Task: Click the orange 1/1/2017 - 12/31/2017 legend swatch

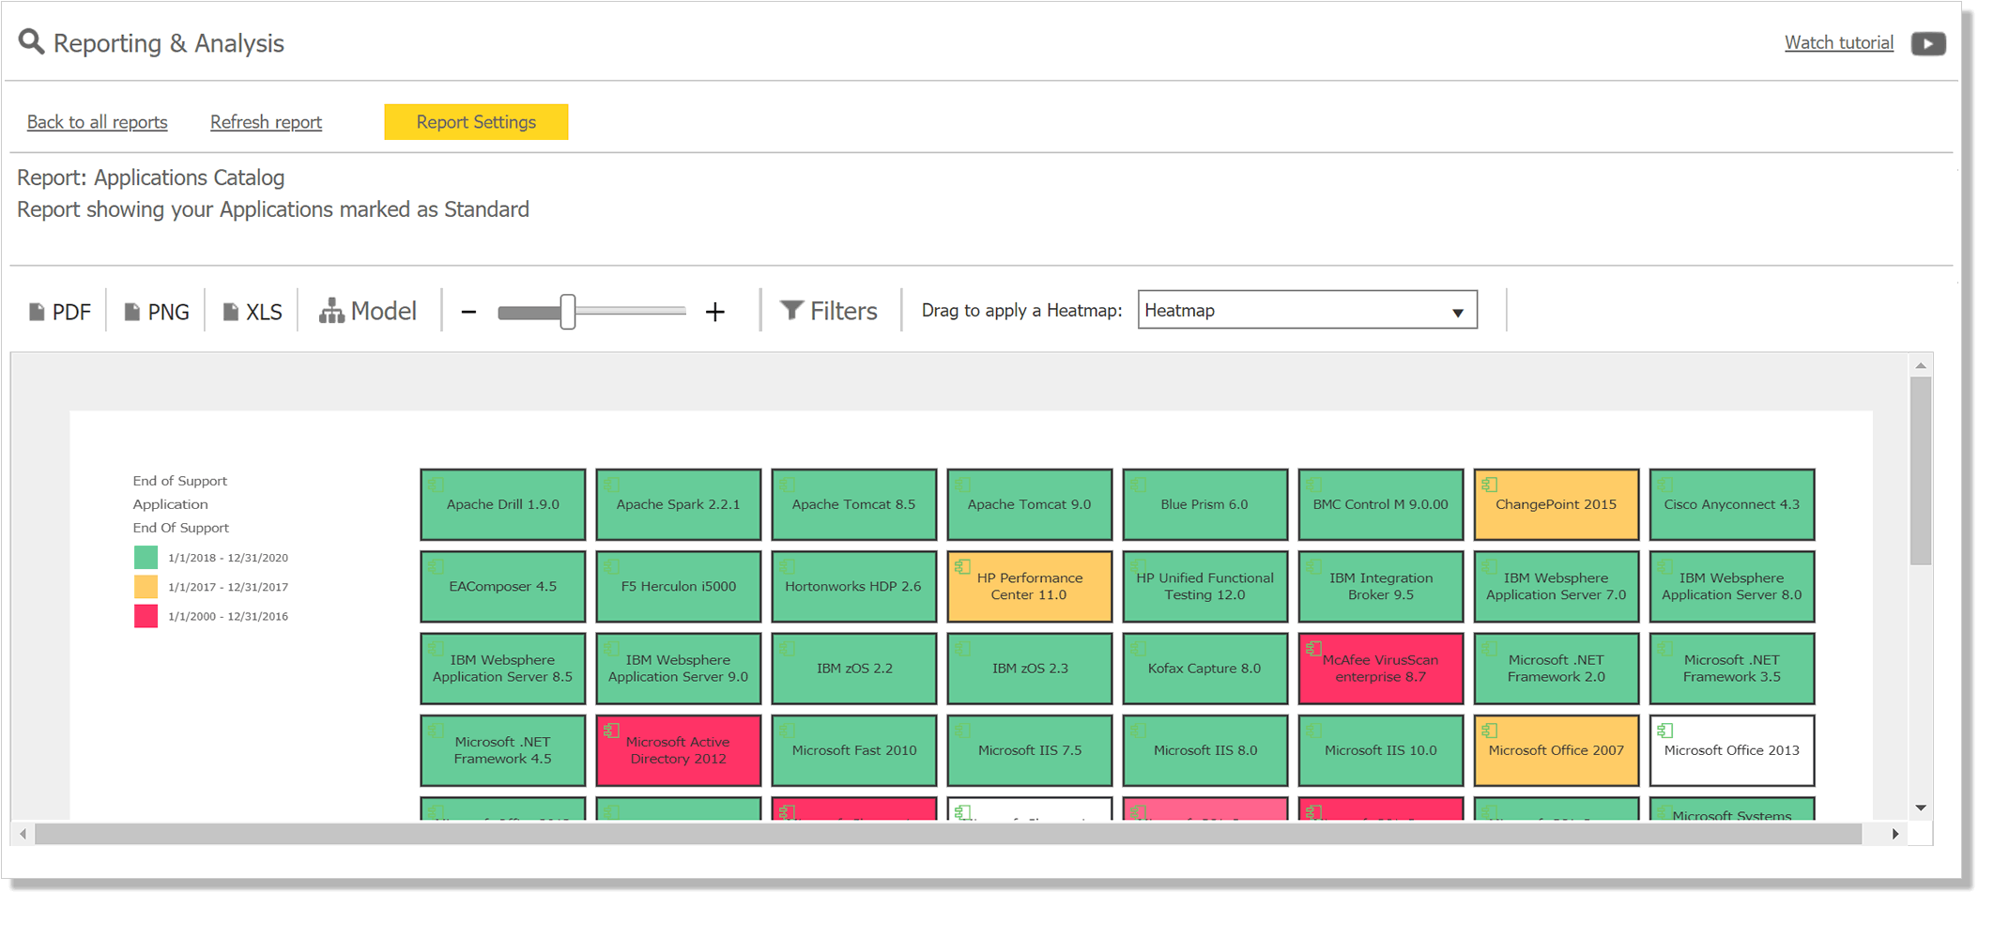Action: pos(146,587)
